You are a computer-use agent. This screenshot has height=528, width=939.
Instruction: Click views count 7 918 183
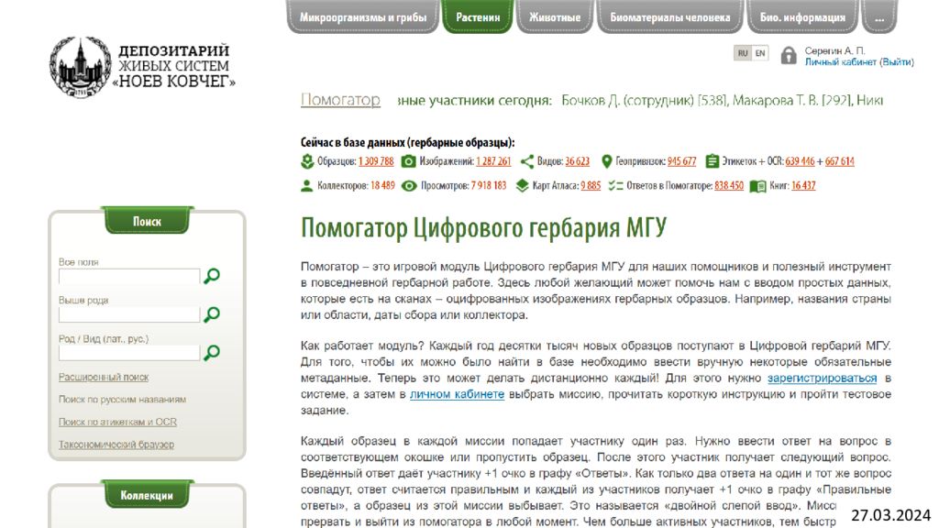click(489, 186)
